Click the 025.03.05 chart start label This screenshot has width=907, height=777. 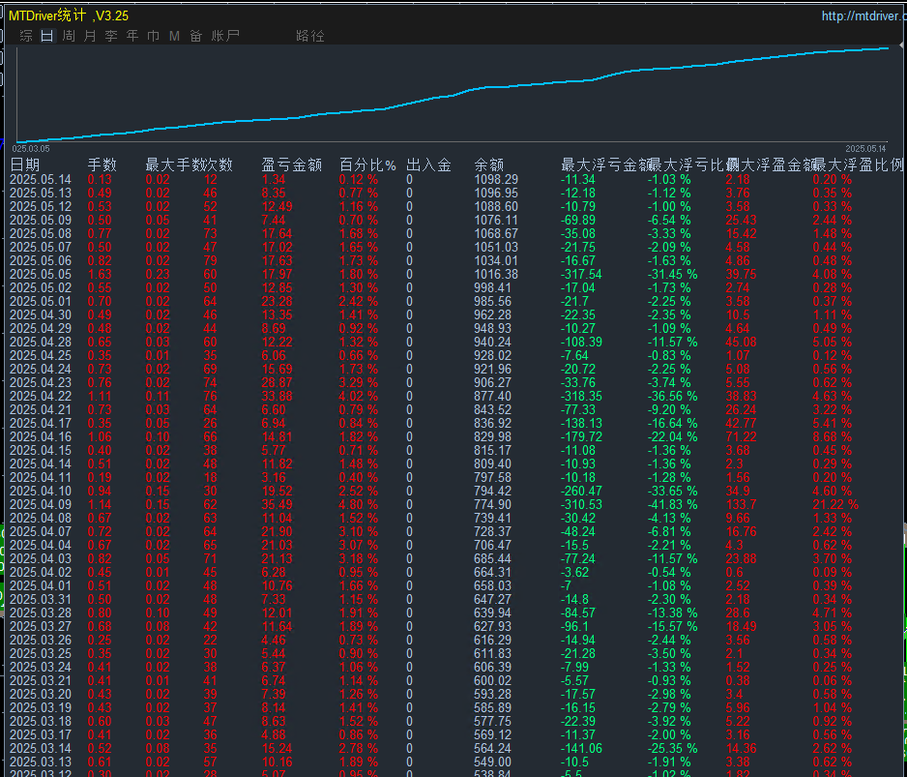31,149
